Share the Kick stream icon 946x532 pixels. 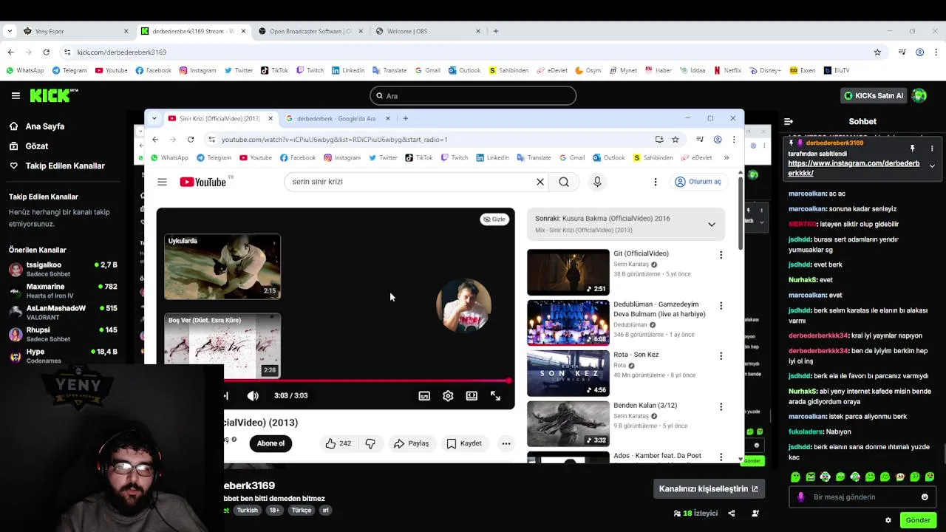pos(732,514)
